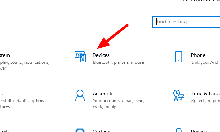Click the 'sound, notifications' System description
Screen dimensions: 220x132
[30, 62]
